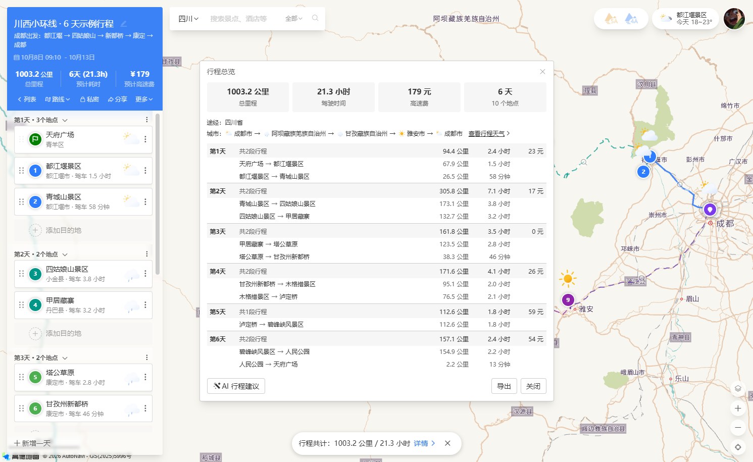This screenshot has width=753, height=462.
Task: Recenter map with the locate icon
Action: (738, 447)
